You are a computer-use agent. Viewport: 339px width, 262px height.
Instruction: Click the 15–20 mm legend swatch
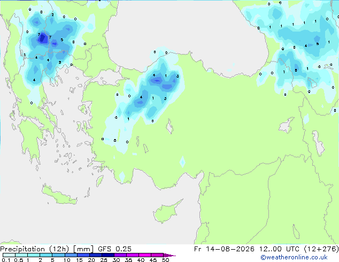83,255
